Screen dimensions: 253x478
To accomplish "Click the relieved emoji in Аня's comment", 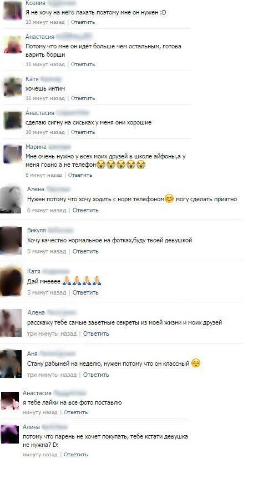I will click(196, 364).
